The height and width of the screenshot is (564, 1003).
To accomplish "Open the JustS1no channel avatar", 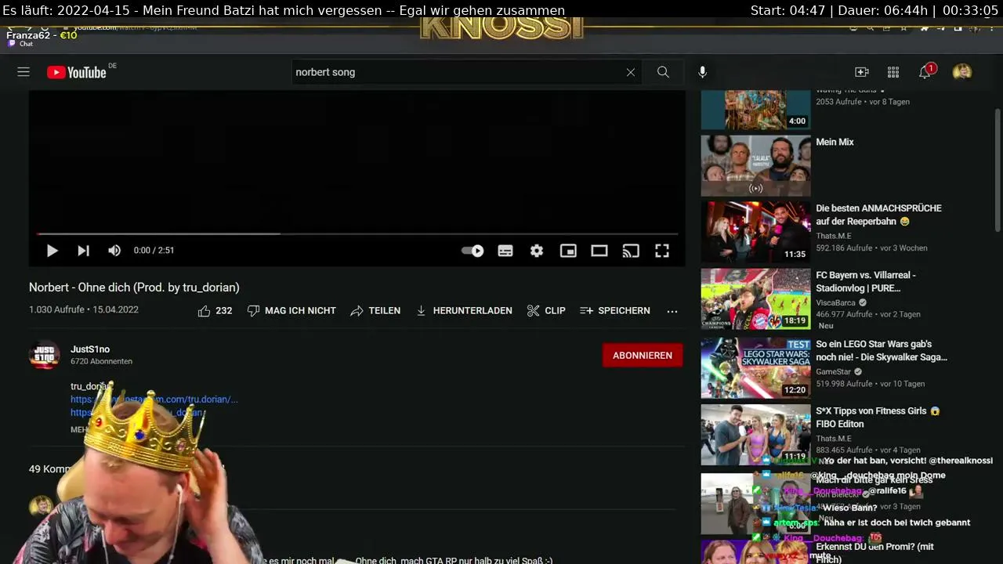I will click(44, 355).
